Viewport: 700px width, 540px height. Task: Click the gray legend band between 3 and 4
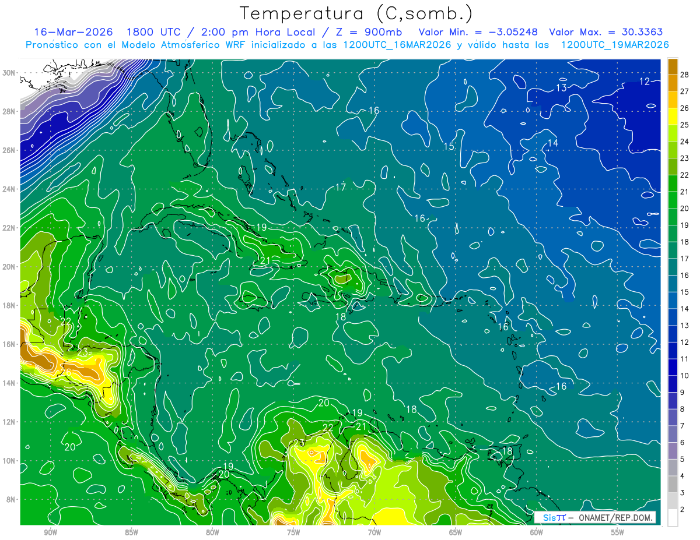(x=673, y=485)
